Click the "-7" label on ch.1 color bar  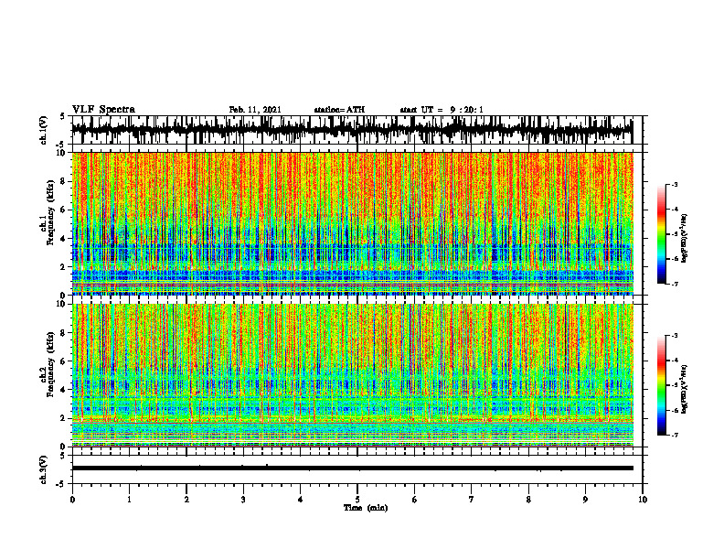pos(675,284)
